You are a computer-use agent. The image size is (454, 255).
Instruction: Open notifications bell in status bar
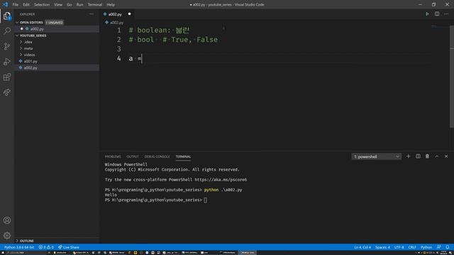[x=448, y=247]
